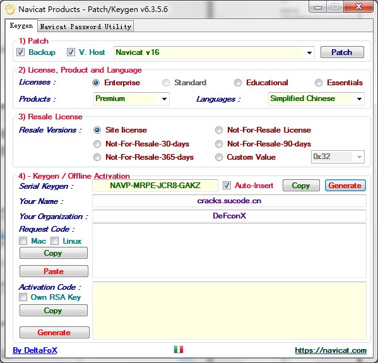Viewport: 378px width, 363px height.
Task: Generate the Activation Code
Action: point(54,333)
